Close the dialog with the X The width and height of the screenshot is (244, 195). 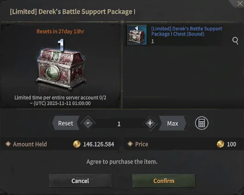pyautogui.click(x=240, y=4)
